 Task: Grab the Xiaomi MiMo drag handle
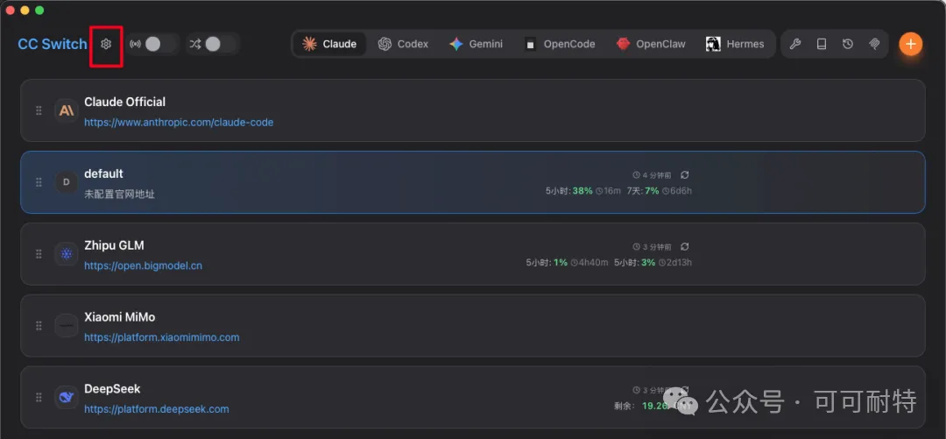[x=39, y=326]
